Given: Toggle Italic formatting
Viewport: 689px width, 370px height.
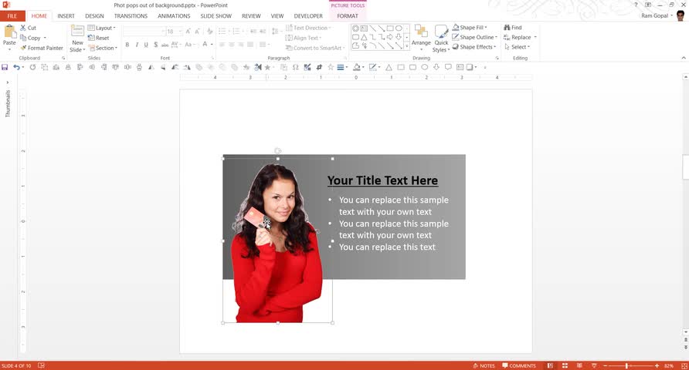Looking at the screenshot, I should click(137, 44).
